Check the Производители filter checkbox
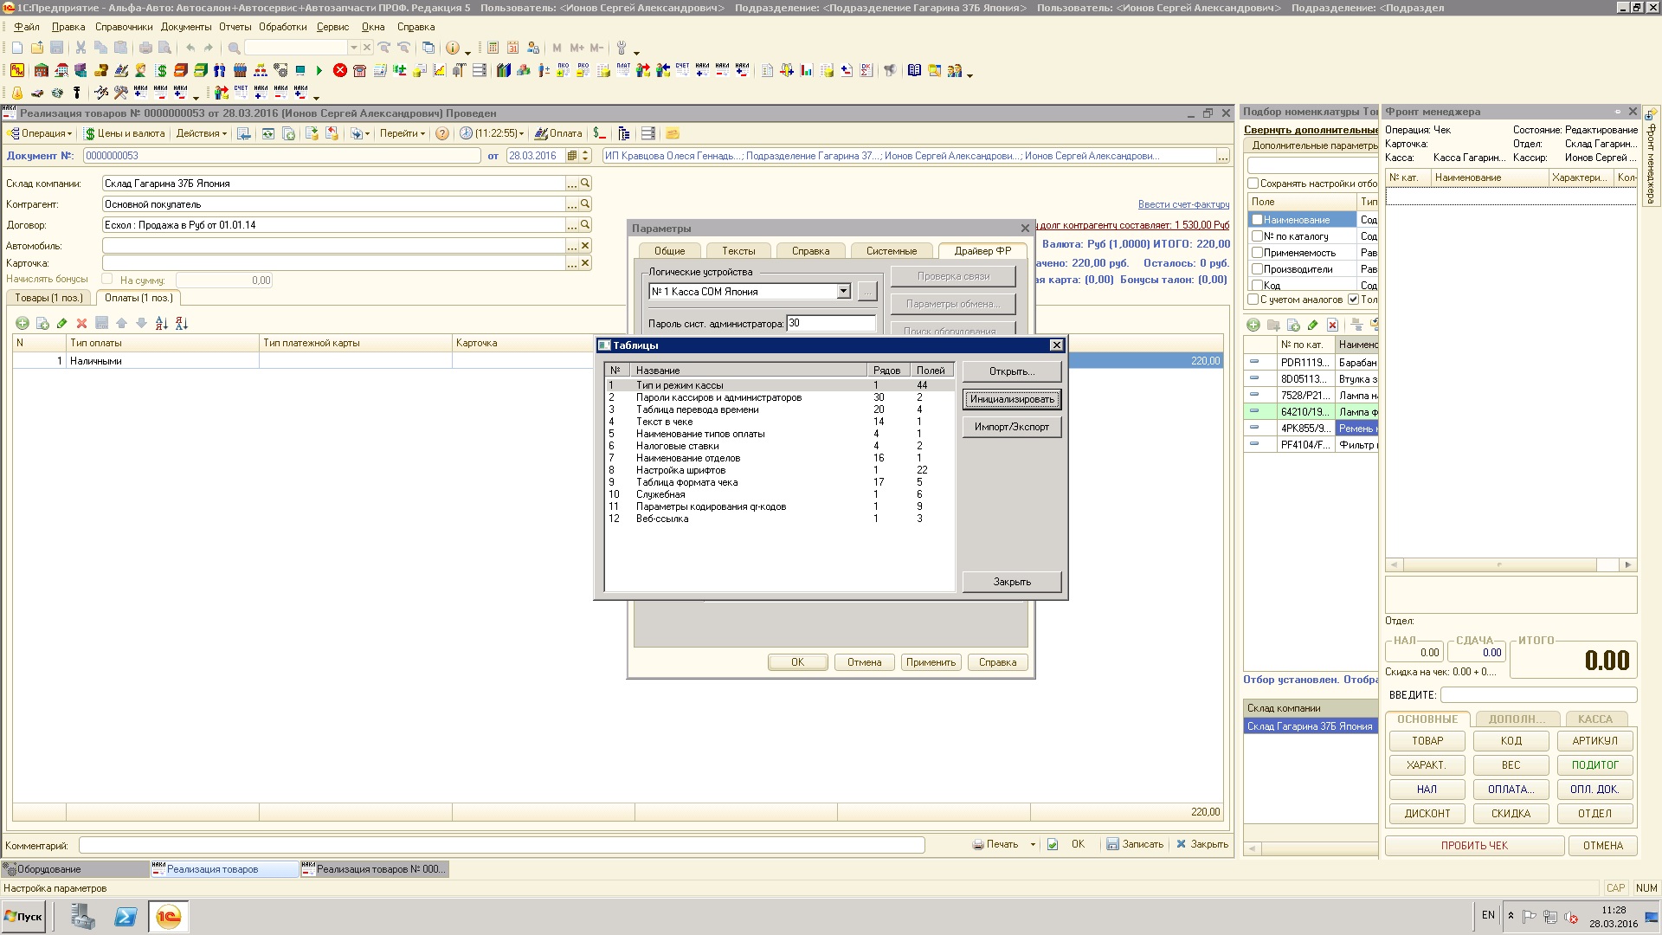Screen dimensions: 1662x935 click(x=1257, y=269)
